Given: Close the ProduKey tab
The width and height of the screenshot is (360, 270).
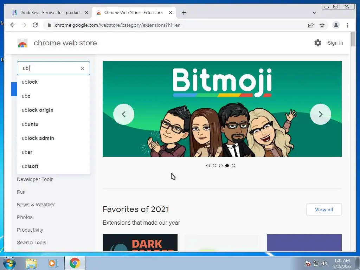Looking at the screenshot, I should click(86, 13).
